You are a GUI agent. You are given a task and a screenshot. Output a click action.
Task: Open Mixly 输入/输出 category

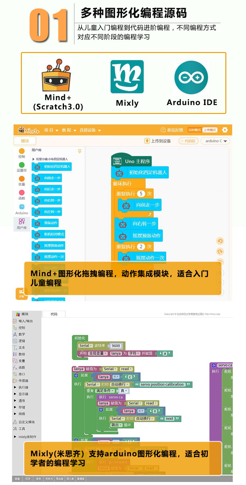[23, 321]
